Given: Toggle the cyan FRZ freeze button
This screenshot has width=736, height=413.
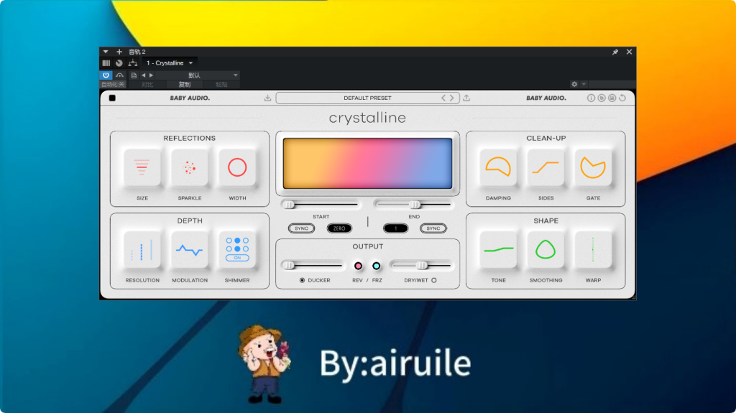Looking at the screenshot, I should coord(377,266).
